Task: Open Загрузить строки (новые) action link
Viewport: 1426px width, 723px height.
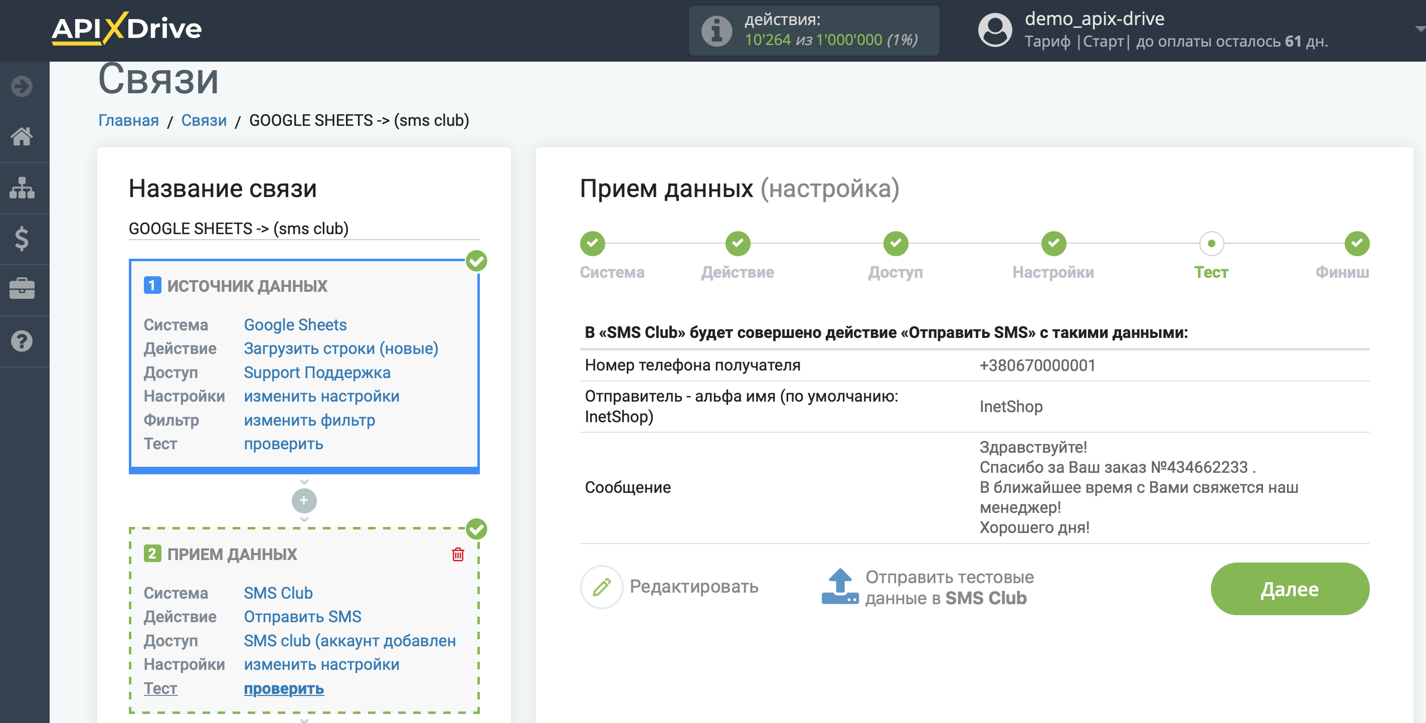Action: tap(341, 348)
